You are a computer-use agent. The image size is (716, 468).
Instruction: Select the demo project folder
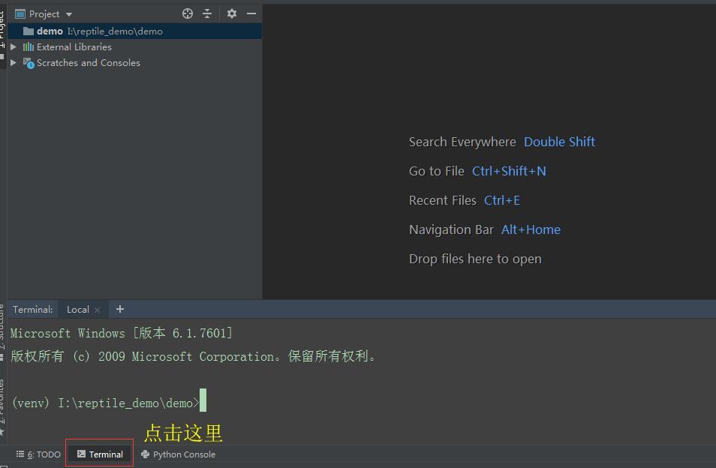(x=134, y=31)
